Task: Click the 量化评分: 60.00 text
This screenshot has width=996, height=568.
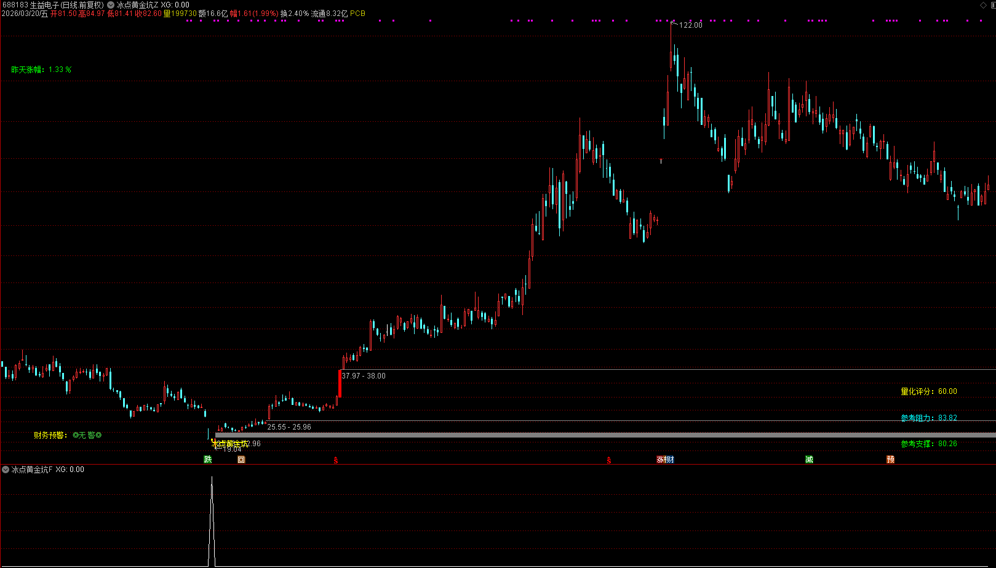Action: click(929, 391)
